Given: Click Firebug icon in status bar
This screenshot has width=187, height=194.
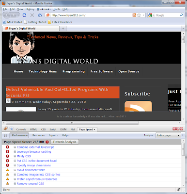Looking at the screenshot, I should [178, 190].
